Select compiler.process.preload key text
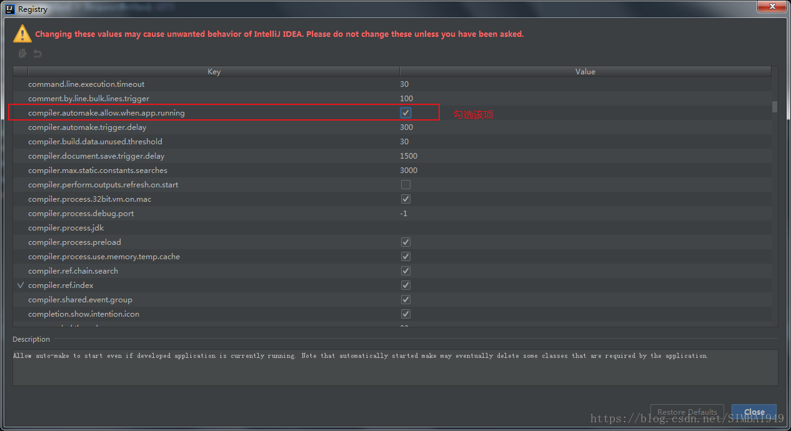Viewport: 791px width, 431px height. tap(74, 242)
